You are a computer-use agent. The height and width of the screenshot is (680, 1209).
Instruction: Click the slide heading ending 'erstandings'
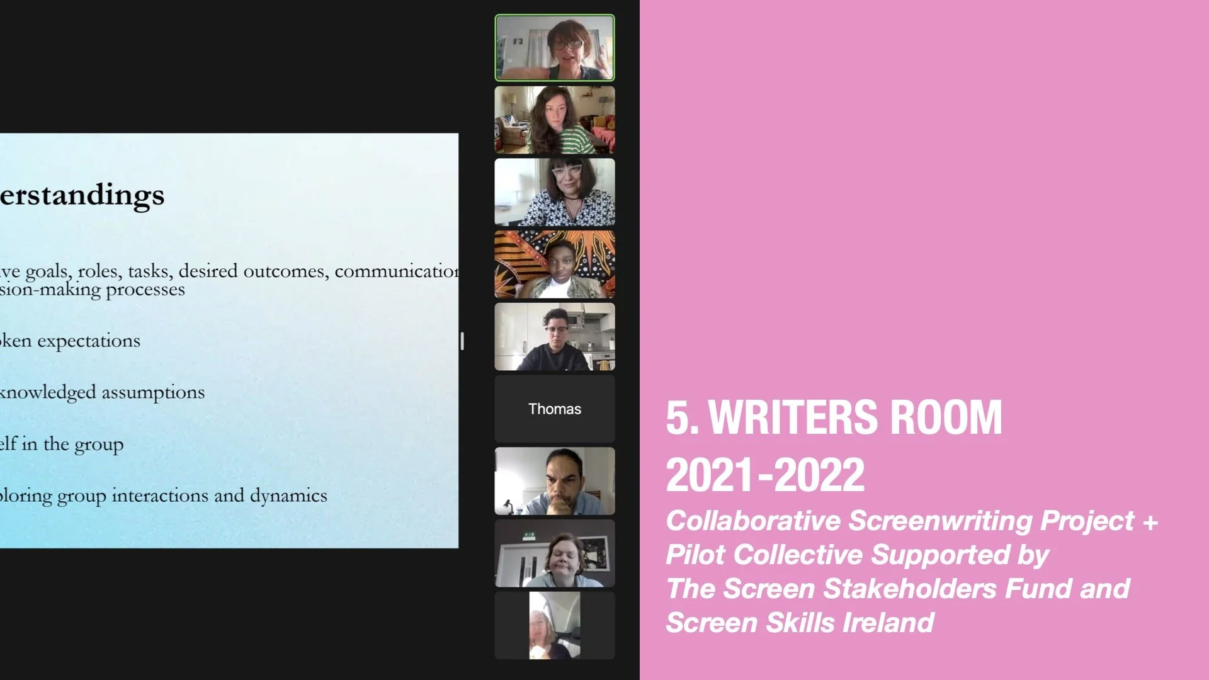[82, 195]
